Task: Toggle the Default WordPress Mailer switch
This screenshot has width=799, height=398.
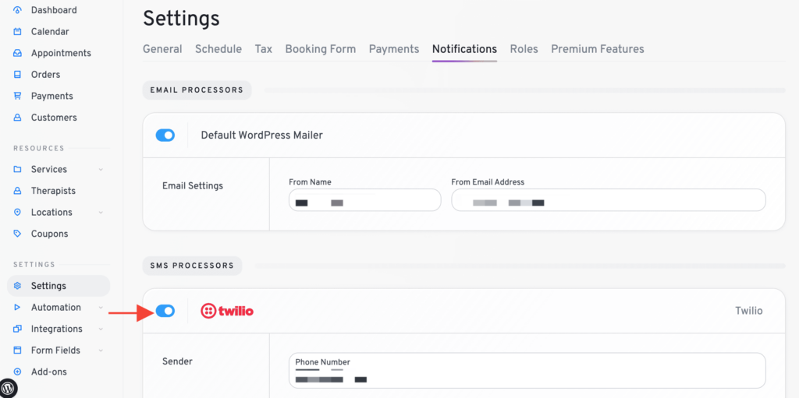Action: pos(165,135)
